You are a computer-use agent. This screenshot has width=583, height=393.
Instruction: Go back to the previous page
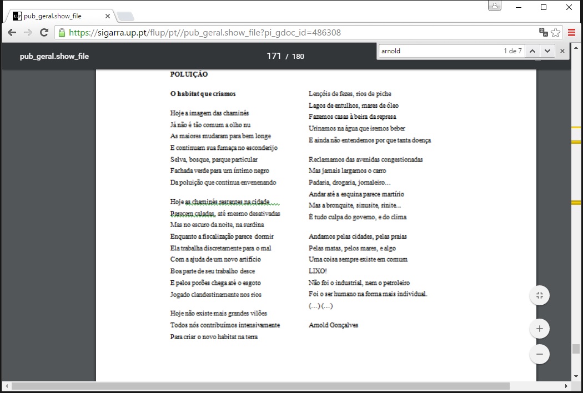pyautogui.click(x=12, y=33)
